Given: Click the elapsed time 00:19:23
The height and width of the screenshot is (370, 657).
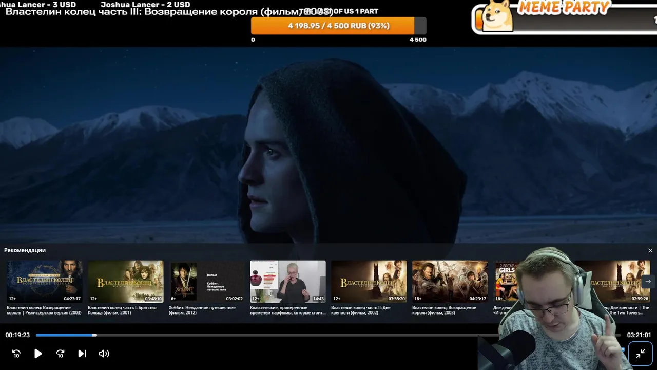Looking at the screenshot, I should (17, 335).
